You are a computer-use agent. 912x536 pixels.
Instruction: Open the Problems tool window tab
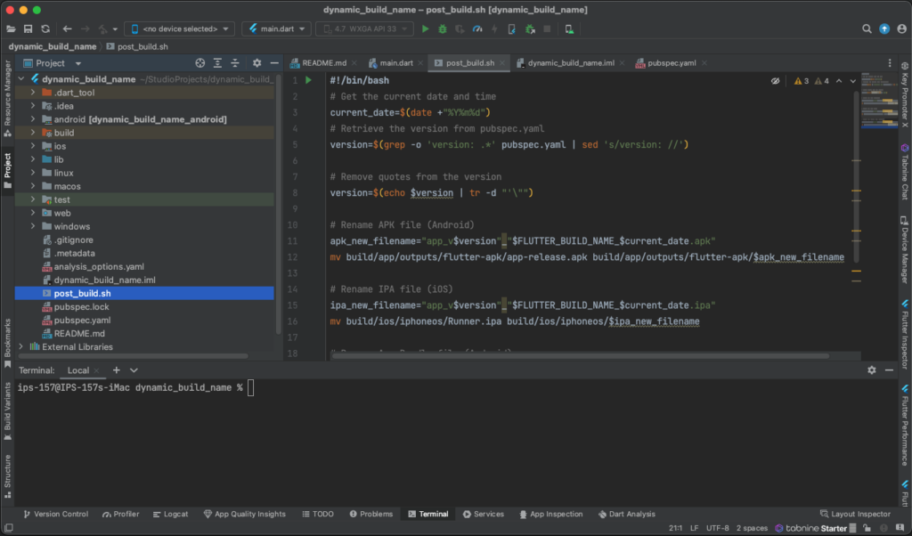[371, 514]
